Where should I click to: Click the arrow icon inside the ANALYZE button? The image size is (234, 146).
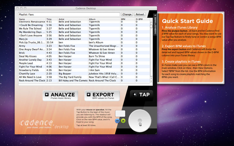(x=47, y=94)
